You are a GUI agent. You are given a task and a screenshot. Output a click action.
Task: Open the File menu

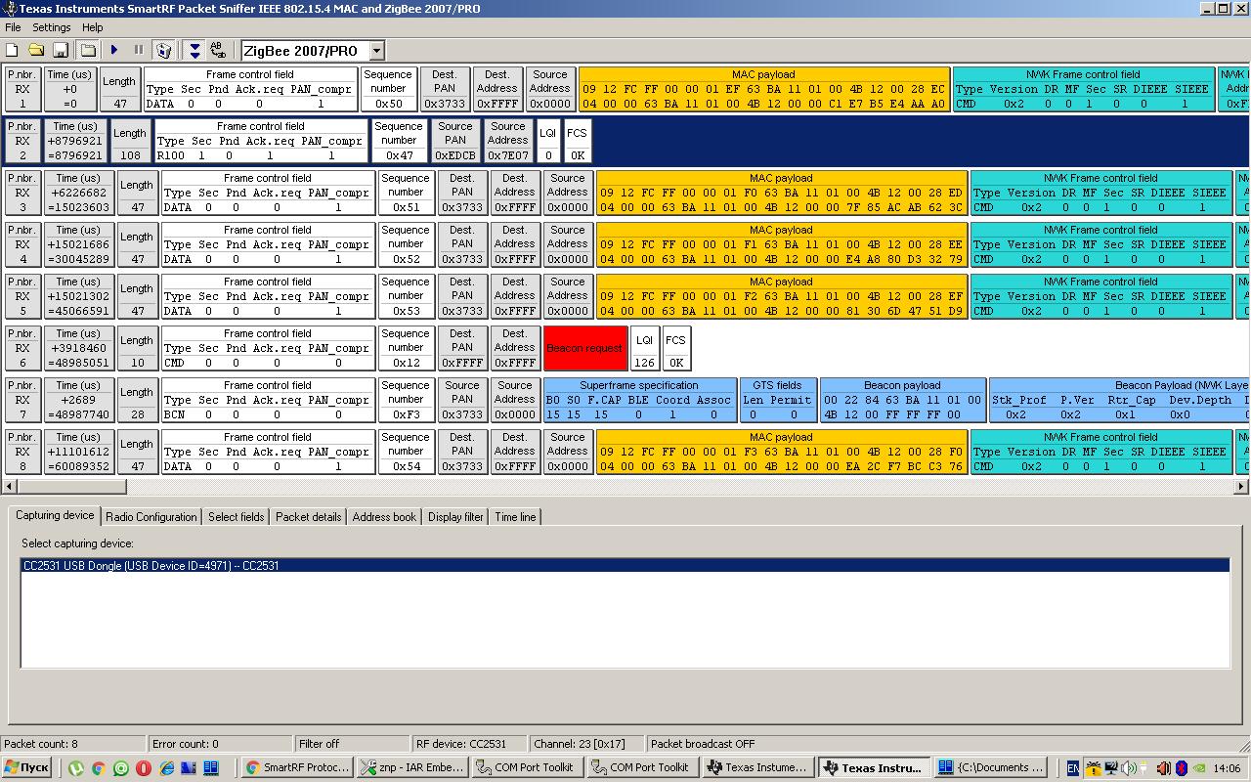coord(13,27)
